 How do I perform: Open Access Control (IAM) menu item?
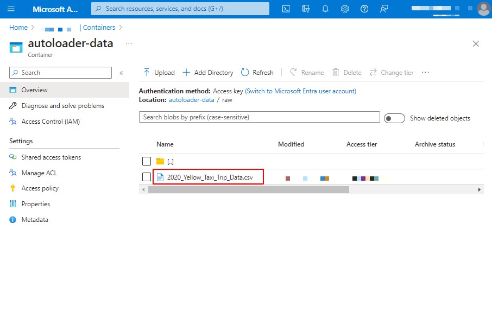51,122
